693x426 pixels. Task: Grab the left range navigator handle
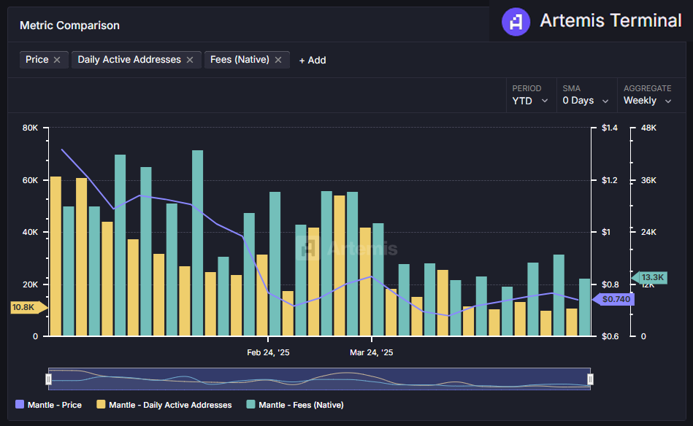pos(49,379)
